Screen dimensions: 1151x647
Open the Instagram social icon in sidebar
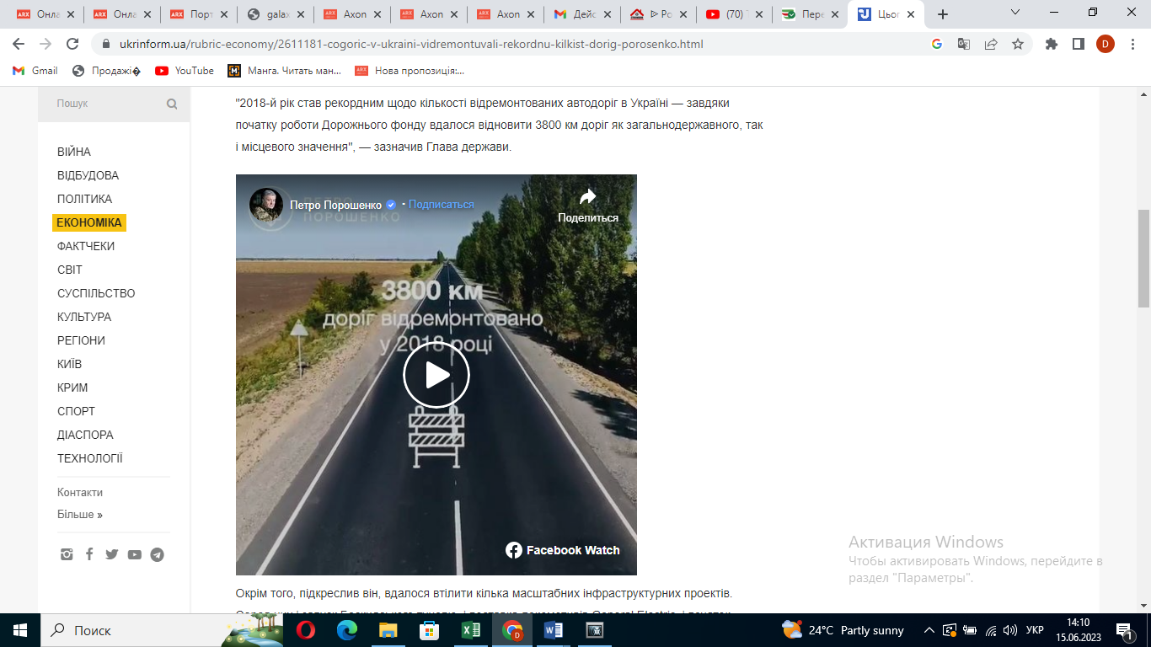pyautogui.click(x=67, y=554)
